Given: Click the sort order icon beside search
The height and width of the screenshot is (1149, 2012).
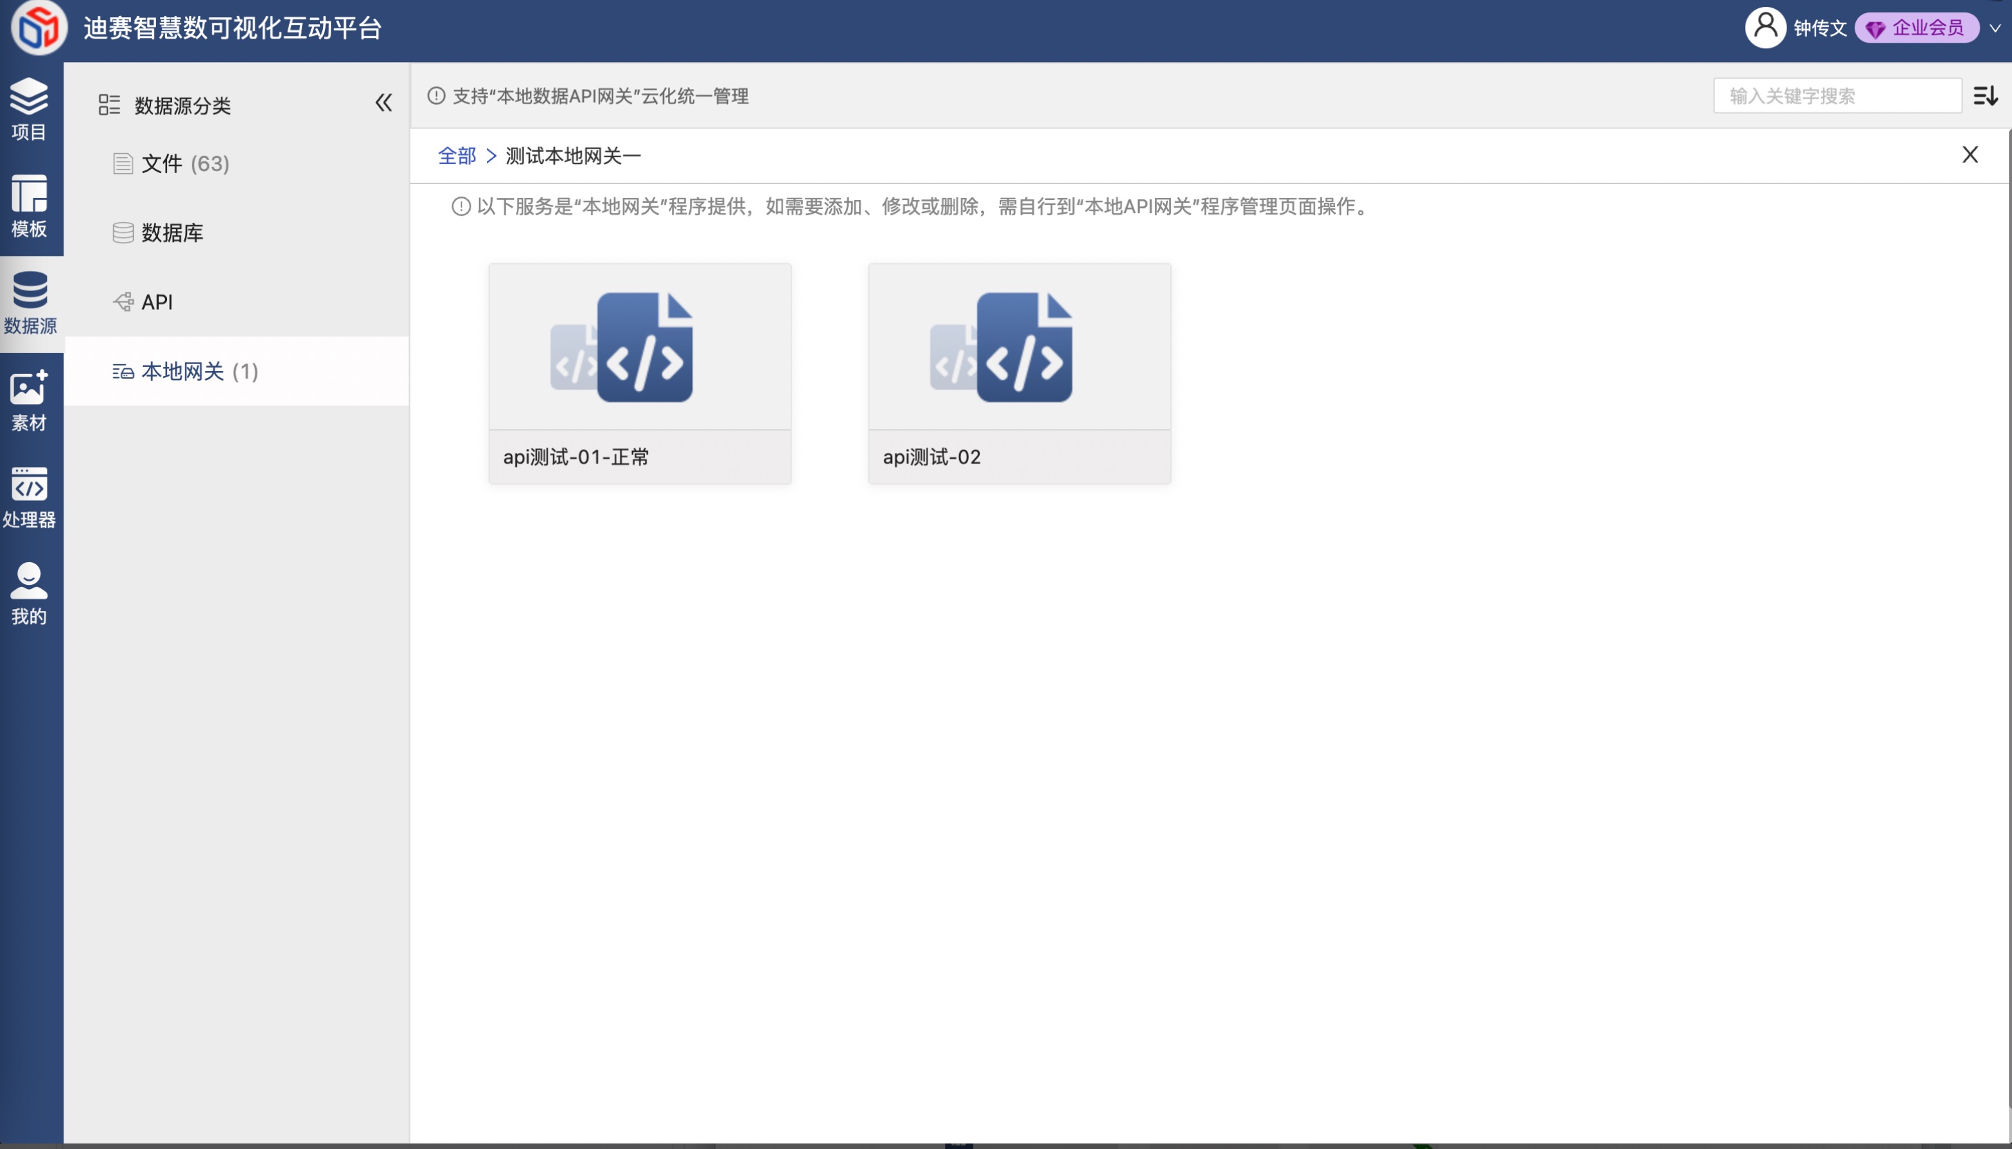Looking at the screenshot, I should tap(1985, 97).
